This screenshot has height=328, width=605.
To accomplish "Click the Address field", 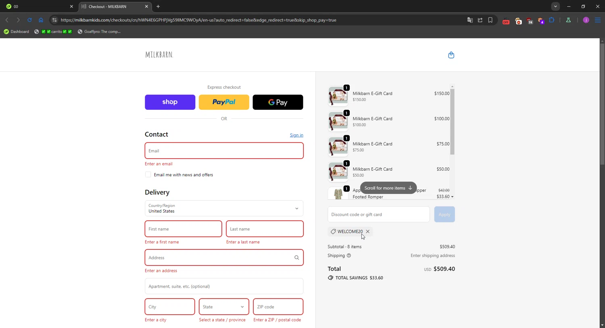I will click(x=224, y=257).
